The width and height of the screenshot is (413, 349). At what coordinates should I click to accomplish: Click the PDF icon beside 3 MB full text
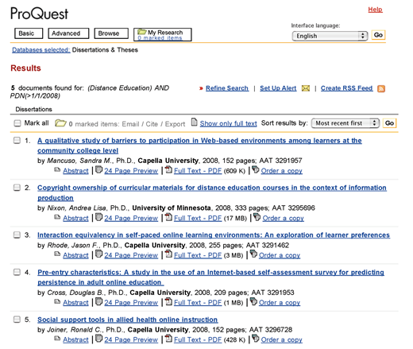(168, 254)
